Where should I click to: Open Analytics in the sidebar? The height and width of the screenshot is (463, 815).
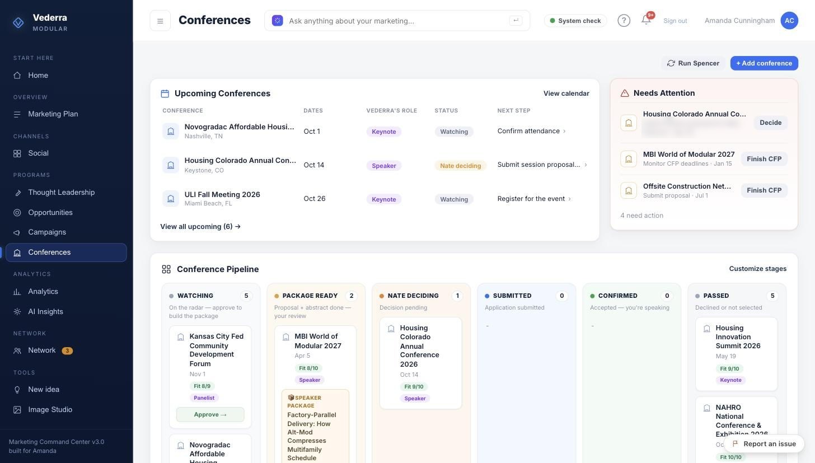66,292
